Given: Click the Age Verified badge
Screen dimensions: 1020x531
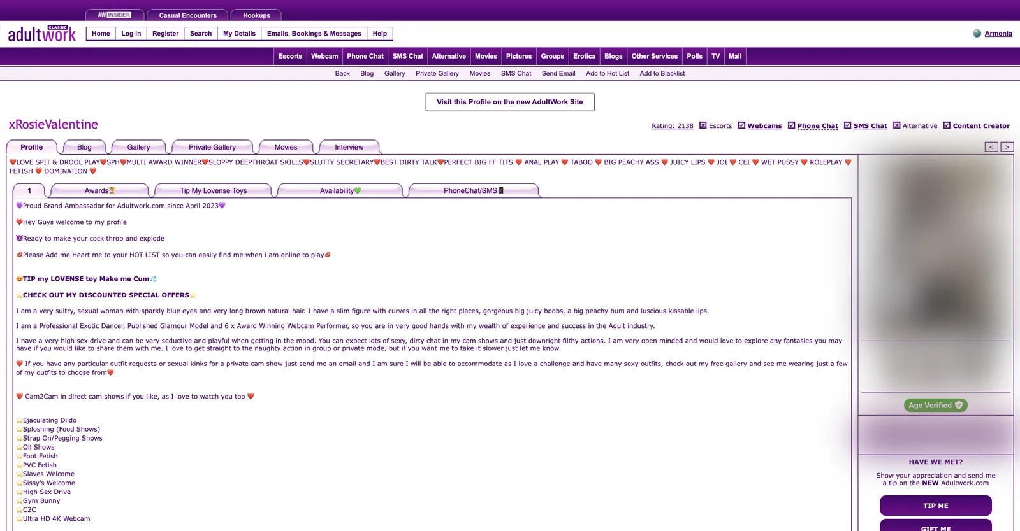Looking at the screenshot, I should pos(935,405).
